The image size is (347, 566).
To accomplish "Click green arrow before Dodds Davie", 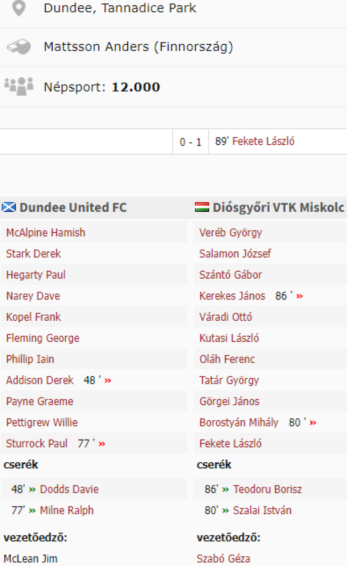I will coord(33,490).
